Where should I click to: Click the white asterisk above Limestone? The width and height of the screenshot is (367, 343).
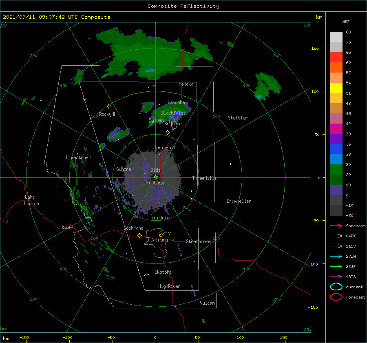click(x=77, y=154)
